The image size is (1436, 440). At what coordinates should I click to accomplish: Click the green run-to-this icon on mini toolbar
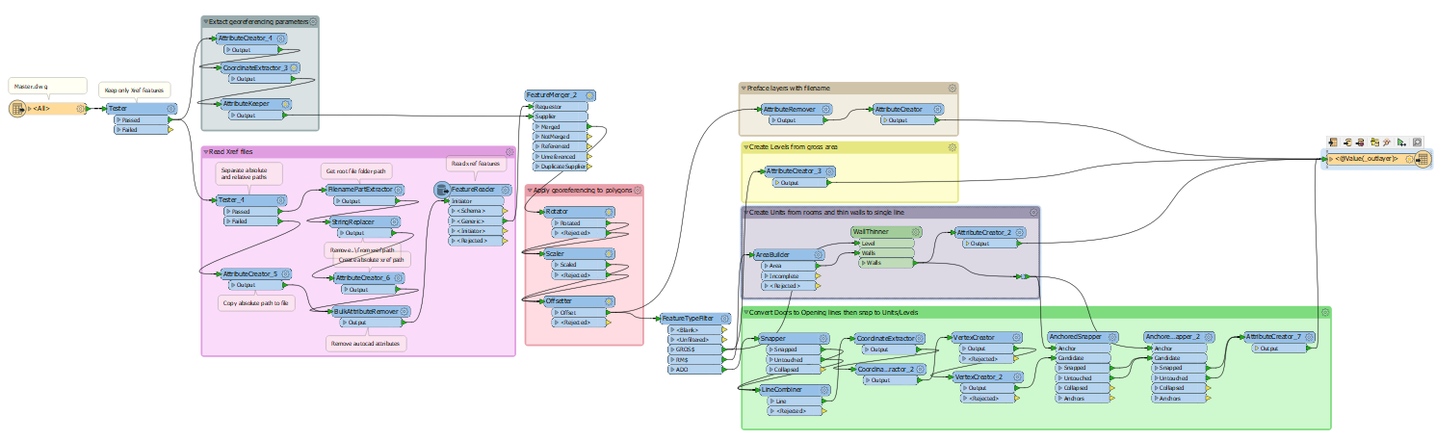(1402, 141)
